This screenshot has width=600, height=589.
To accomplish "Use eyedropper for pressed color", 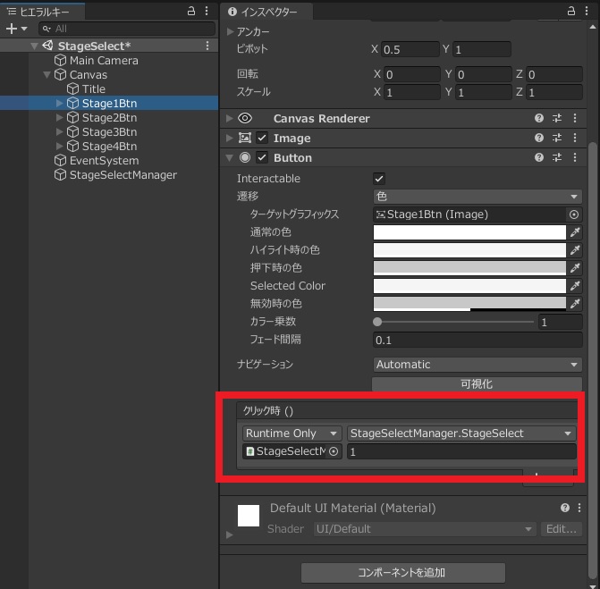I will (x=575, y=268).
